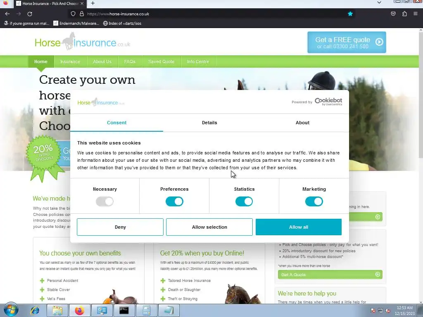Open control panel taskbar icon
423x317 pixels.
(x=102, y=310)
